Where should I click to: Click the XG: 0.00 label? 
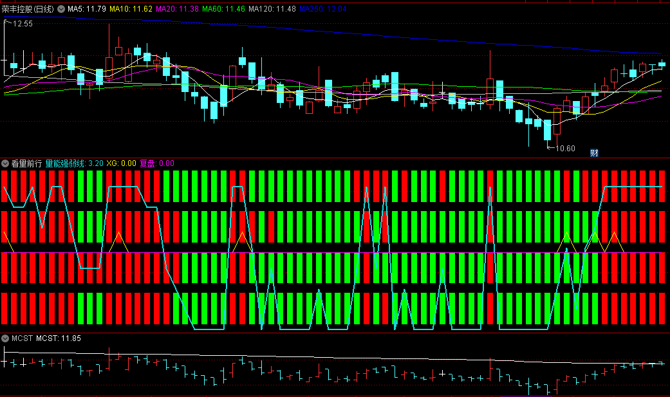[122, 163]
